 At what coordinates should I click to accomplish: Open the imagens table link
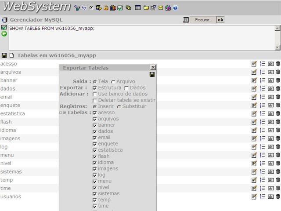(11, 138)
